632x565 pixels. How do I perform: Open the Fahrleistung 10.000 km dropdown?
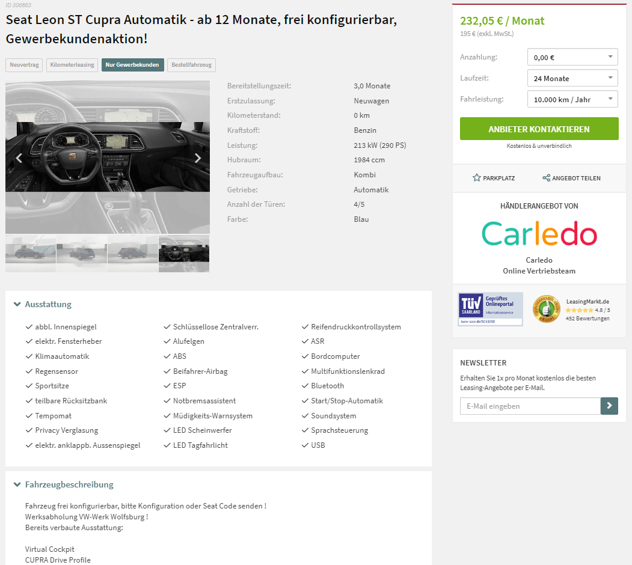pyautogui.click(x=572, y=99)
